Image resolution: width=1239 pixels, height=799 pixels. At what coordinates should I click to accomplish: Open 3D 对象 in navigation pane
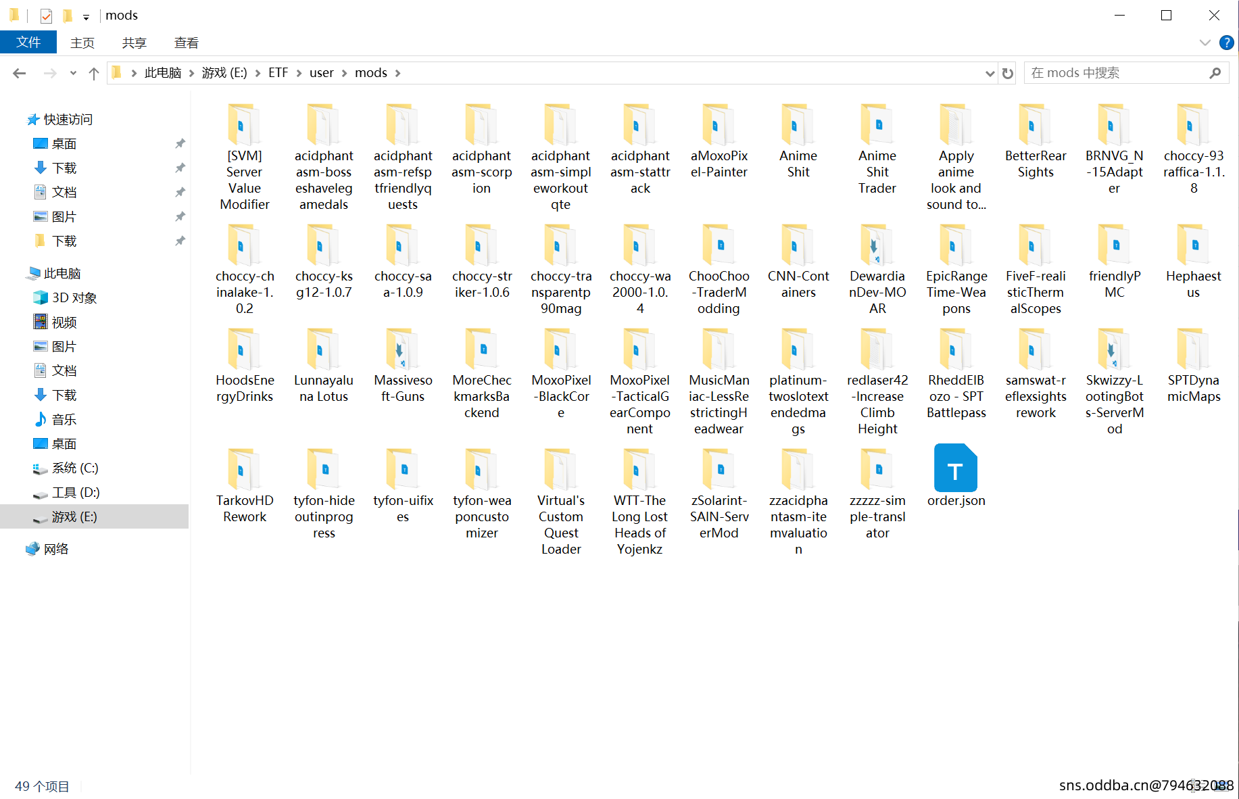(74, 298)
